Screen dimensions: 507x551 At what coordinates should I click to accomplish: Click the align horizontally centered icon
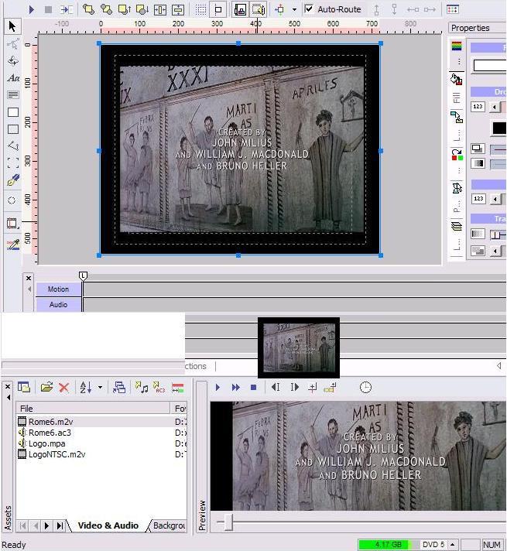pyautogui.click(x=160, y=9)
